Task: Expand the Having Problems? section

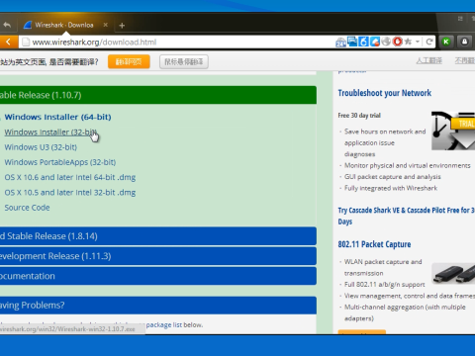Action: [x=157, y=306]
